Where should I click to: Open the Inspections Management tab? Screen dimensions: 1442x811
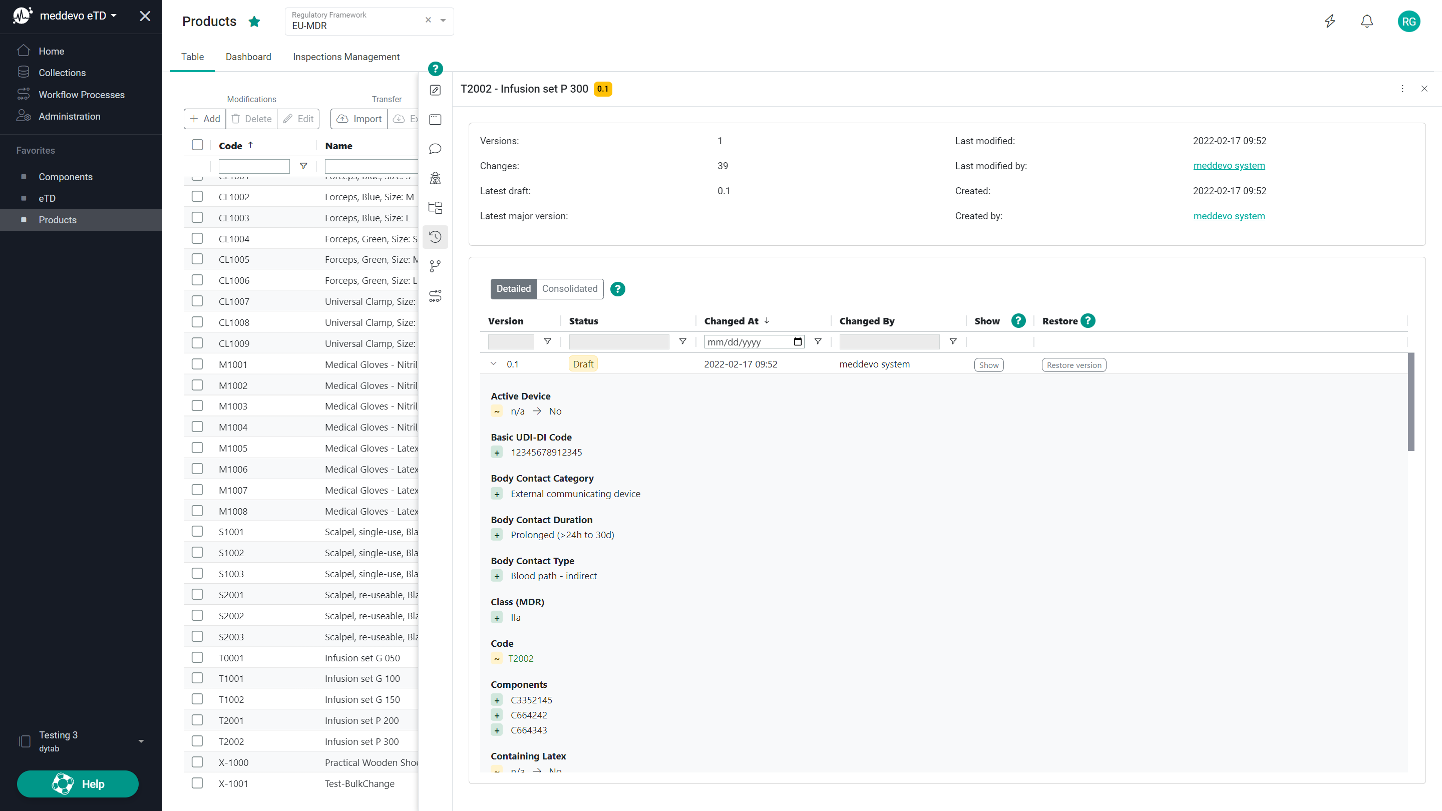click(346, 57)
